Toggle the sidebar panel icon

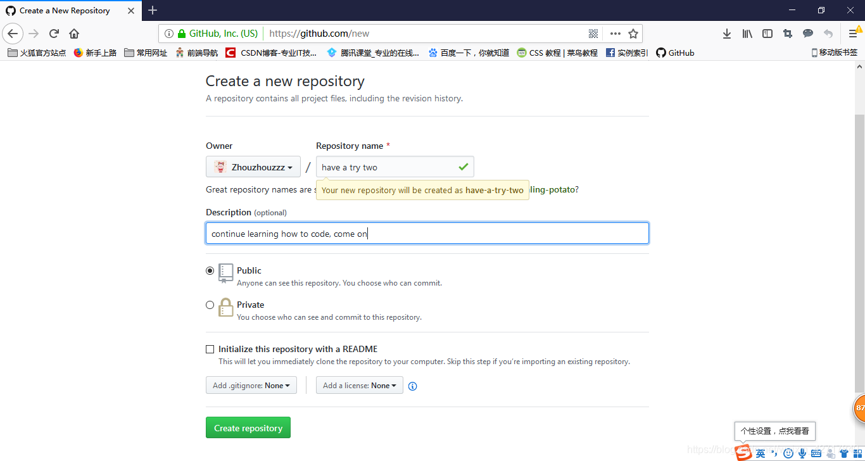point(767,34)
